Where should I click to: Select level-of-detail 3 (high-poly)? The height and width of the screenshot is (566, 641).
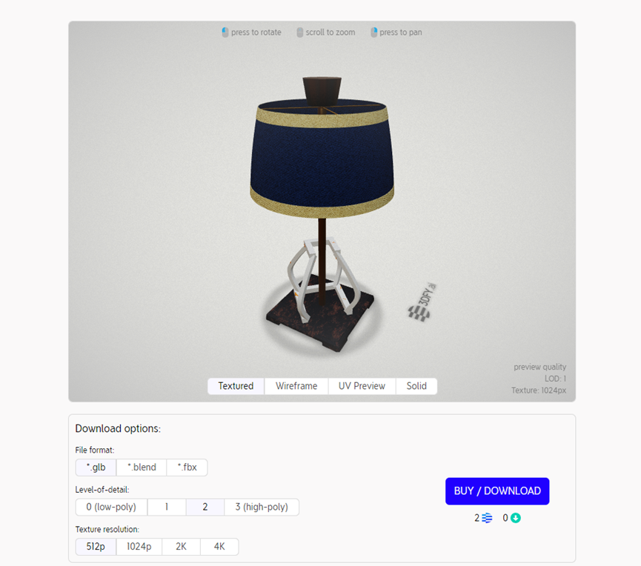[x=262, y=507]
